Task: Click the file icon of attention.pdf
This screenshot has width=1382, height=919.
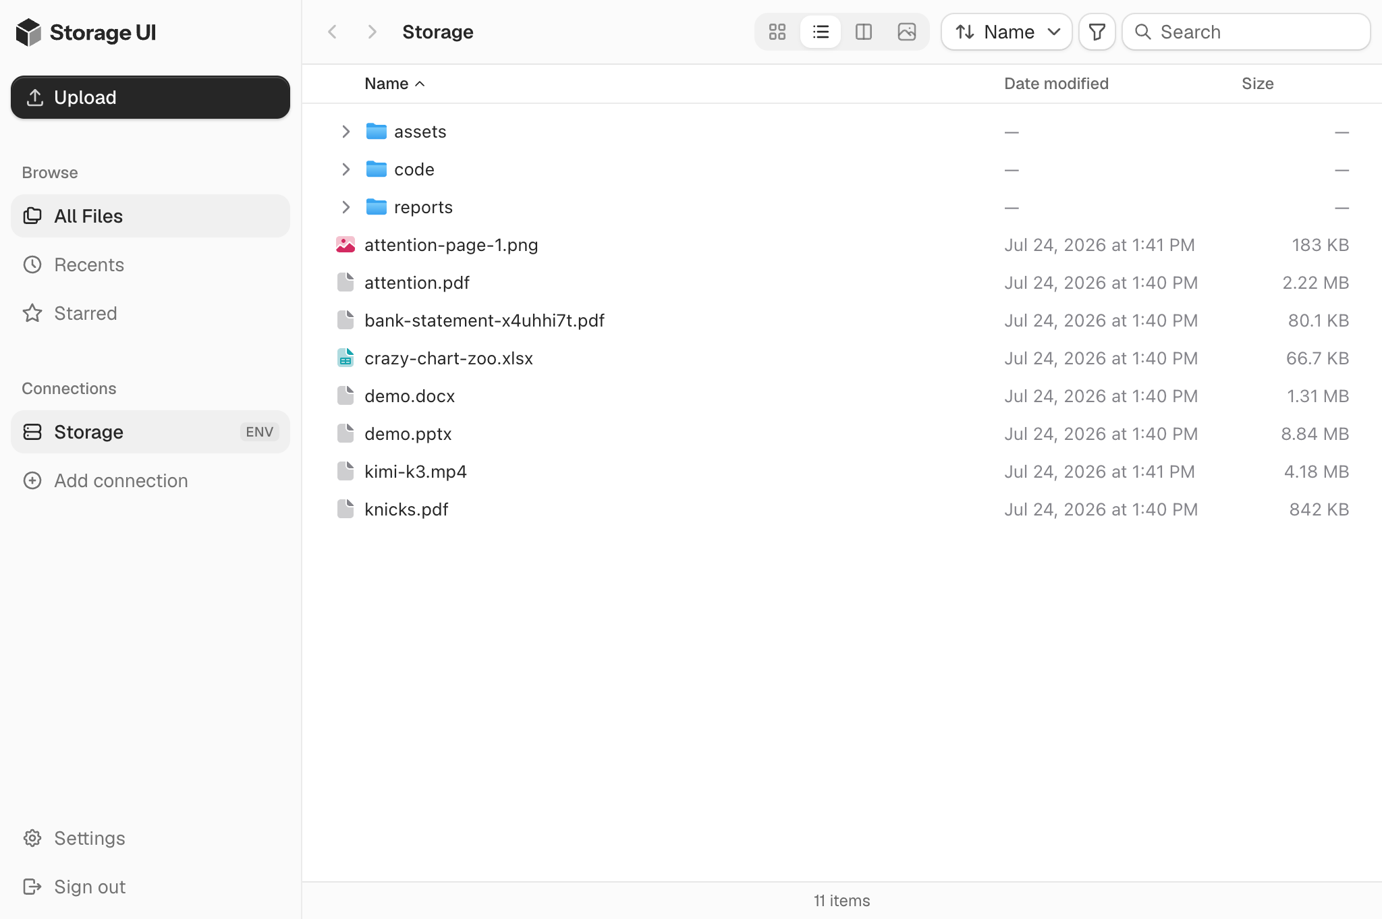Action: click(345, 282)
